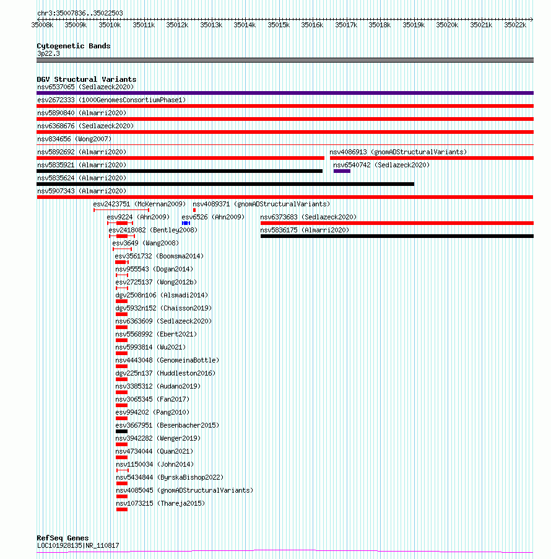Image resolution: width=551 pixels, height=559 pixels.
Task: Click dgv225n137 (Huddleston2016) label
Action: [166, 373]
